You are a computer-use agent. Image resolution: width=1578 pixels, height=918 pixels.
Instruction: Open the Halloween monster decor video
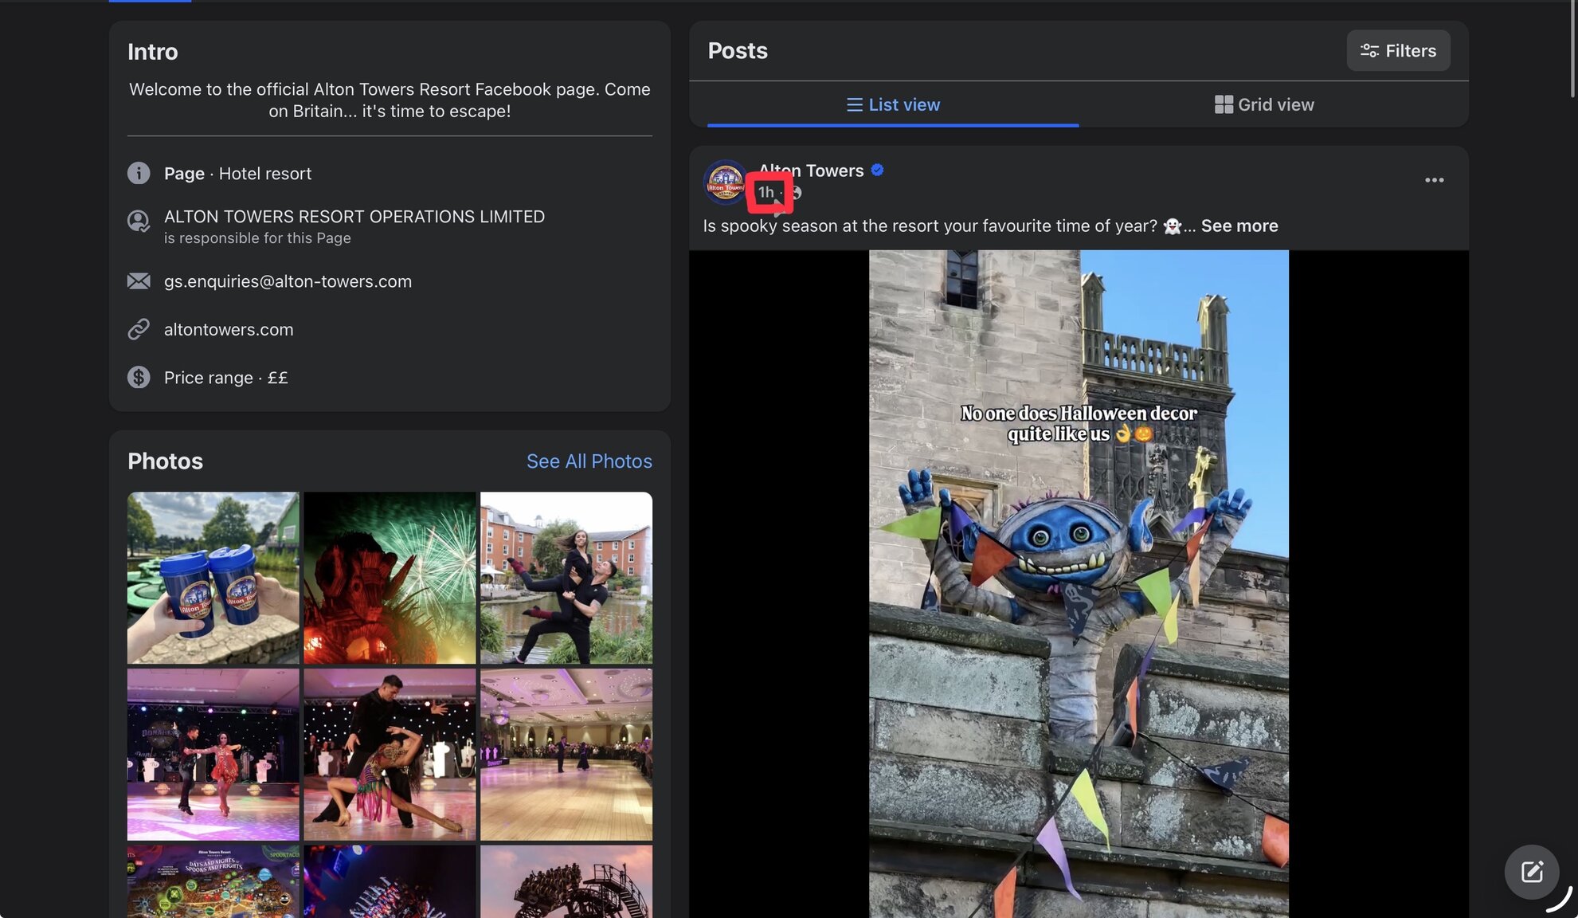tap(1079, 583)
